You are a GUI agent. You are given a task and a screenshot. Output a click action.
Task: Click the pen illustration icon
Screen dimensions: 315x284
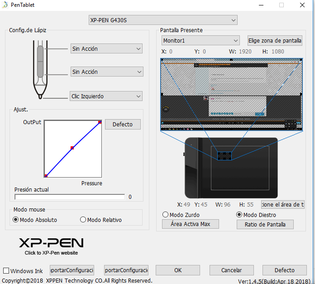(x=40, y=70)
